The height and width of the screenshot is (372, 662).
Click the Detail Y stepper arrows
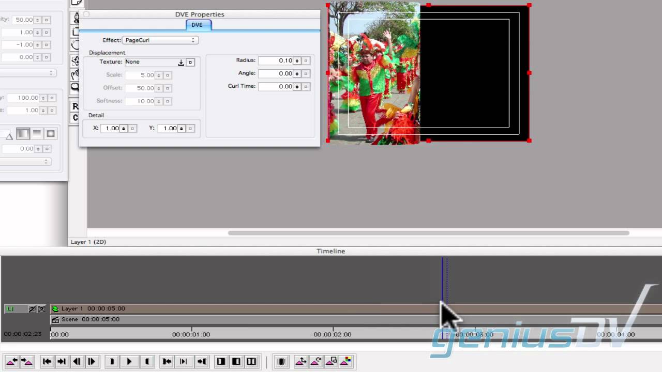tap(181, 129)
